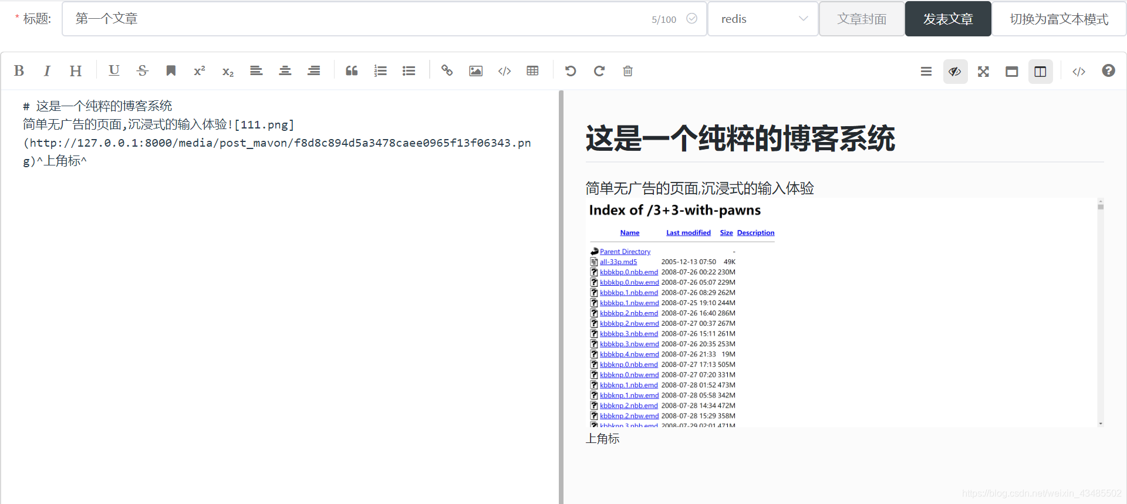Clear editor content with trash icon
The width and height of the screenshot is (1127, 504).
coord(628,71)
